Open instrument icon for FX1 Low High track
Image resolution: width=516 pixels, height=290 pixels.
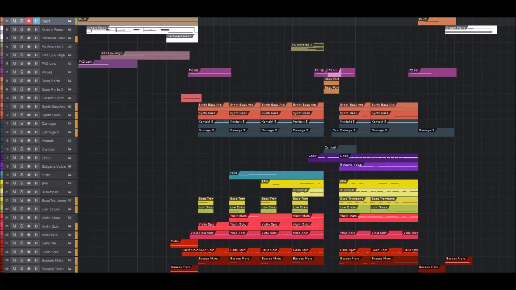(x=70, y=55)
